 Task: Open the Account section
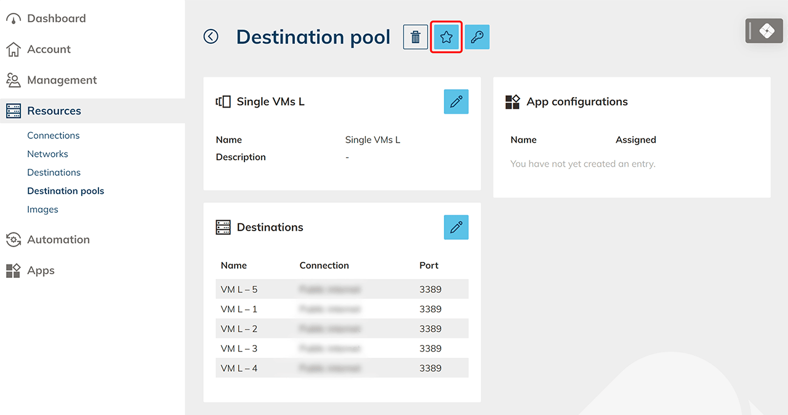(x=49, y=49)
